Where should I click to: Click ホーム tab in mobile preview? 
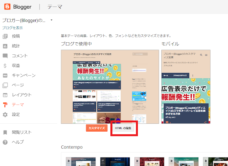click(x=166, y=75)
